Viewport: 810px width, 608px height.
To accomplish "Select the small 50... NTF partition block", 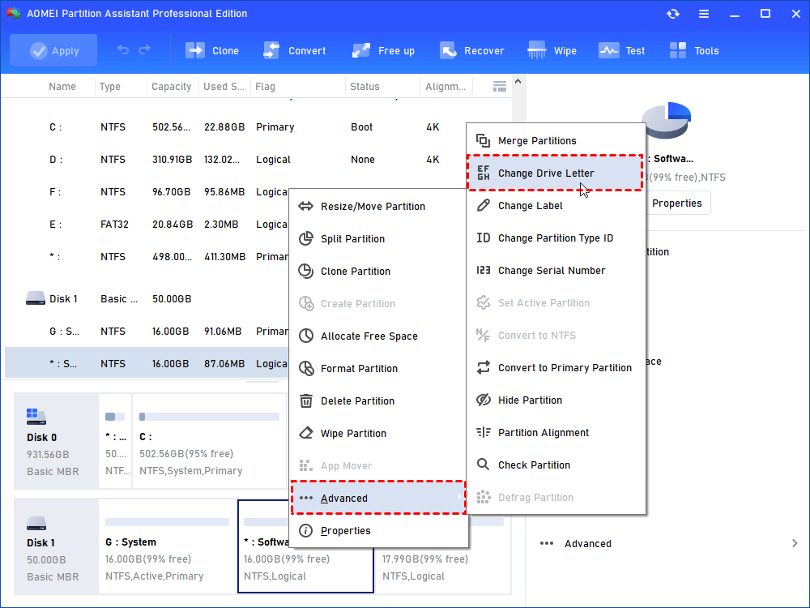I will [115, 440].
